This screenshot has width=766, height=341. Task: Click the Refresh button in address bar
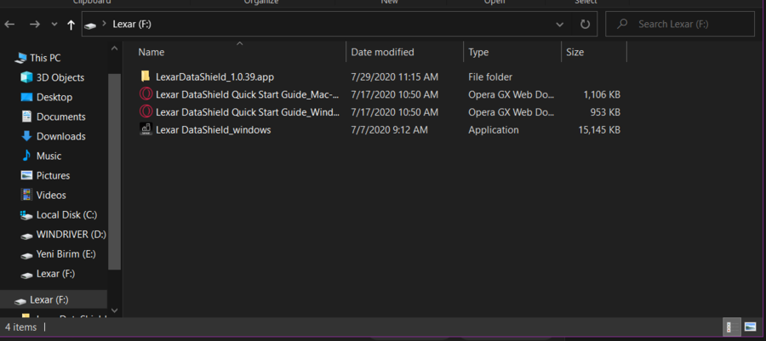click(585, 25)
